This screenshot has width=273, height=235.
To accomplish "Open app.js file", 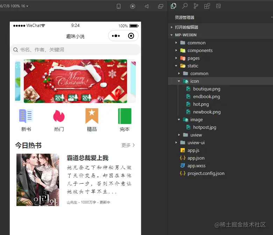I will point(193,150).
